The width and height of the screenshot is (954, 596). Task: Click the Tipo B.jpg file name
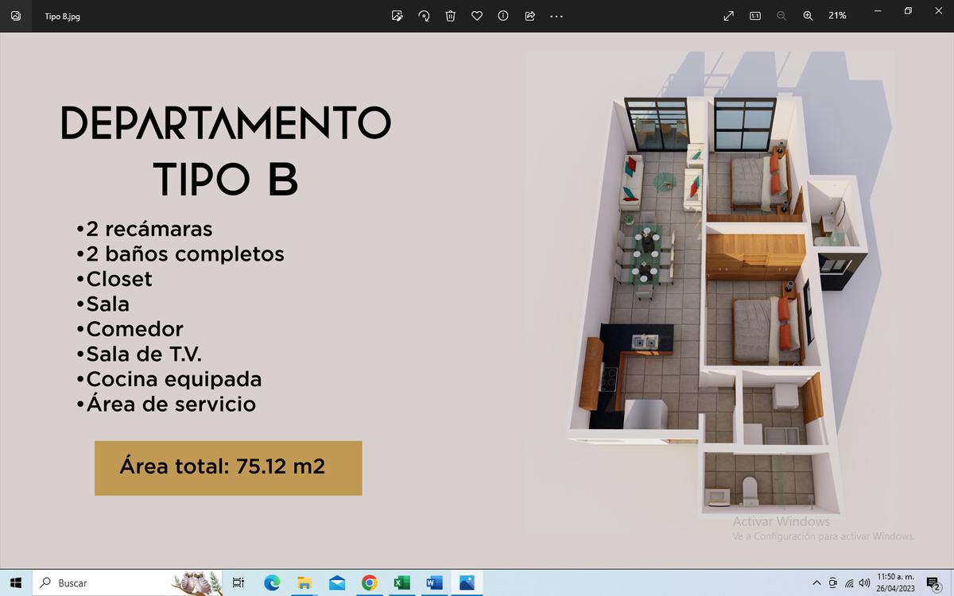[x=62, y=16]
